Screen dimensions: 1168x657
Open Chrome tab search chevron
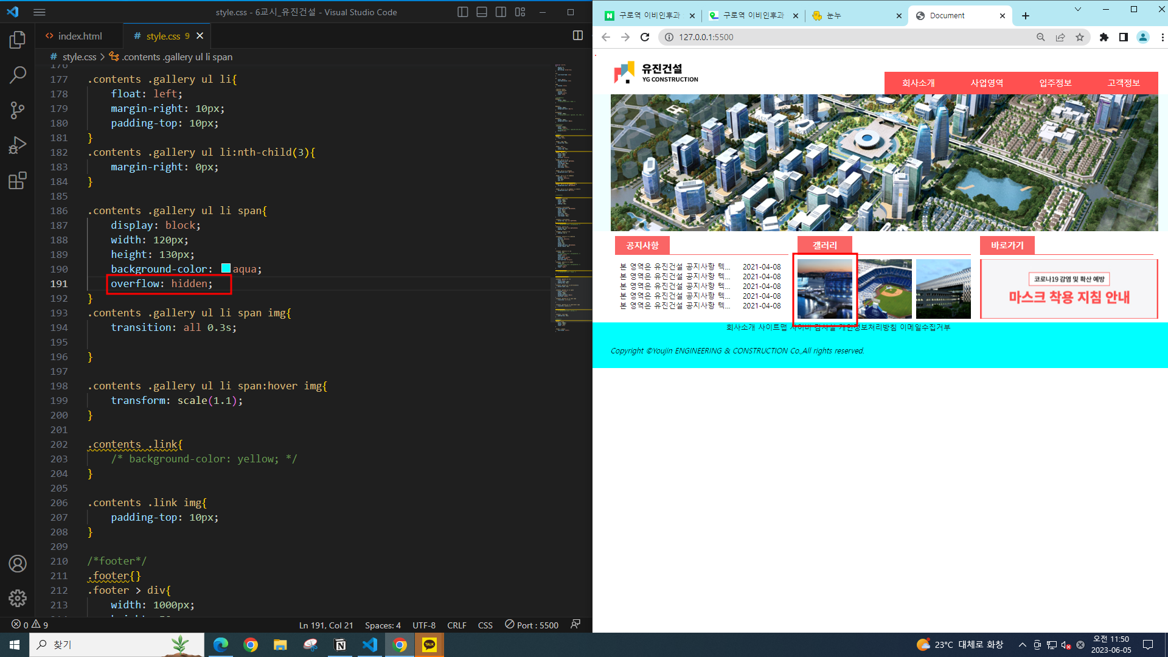coord(1078,10)
